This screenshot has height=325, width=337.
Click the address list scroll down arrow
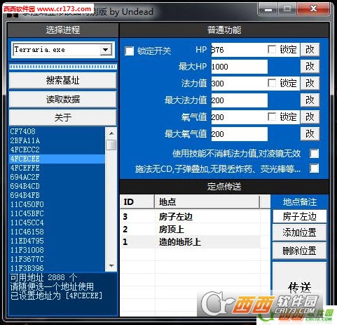tap(111, 266)
